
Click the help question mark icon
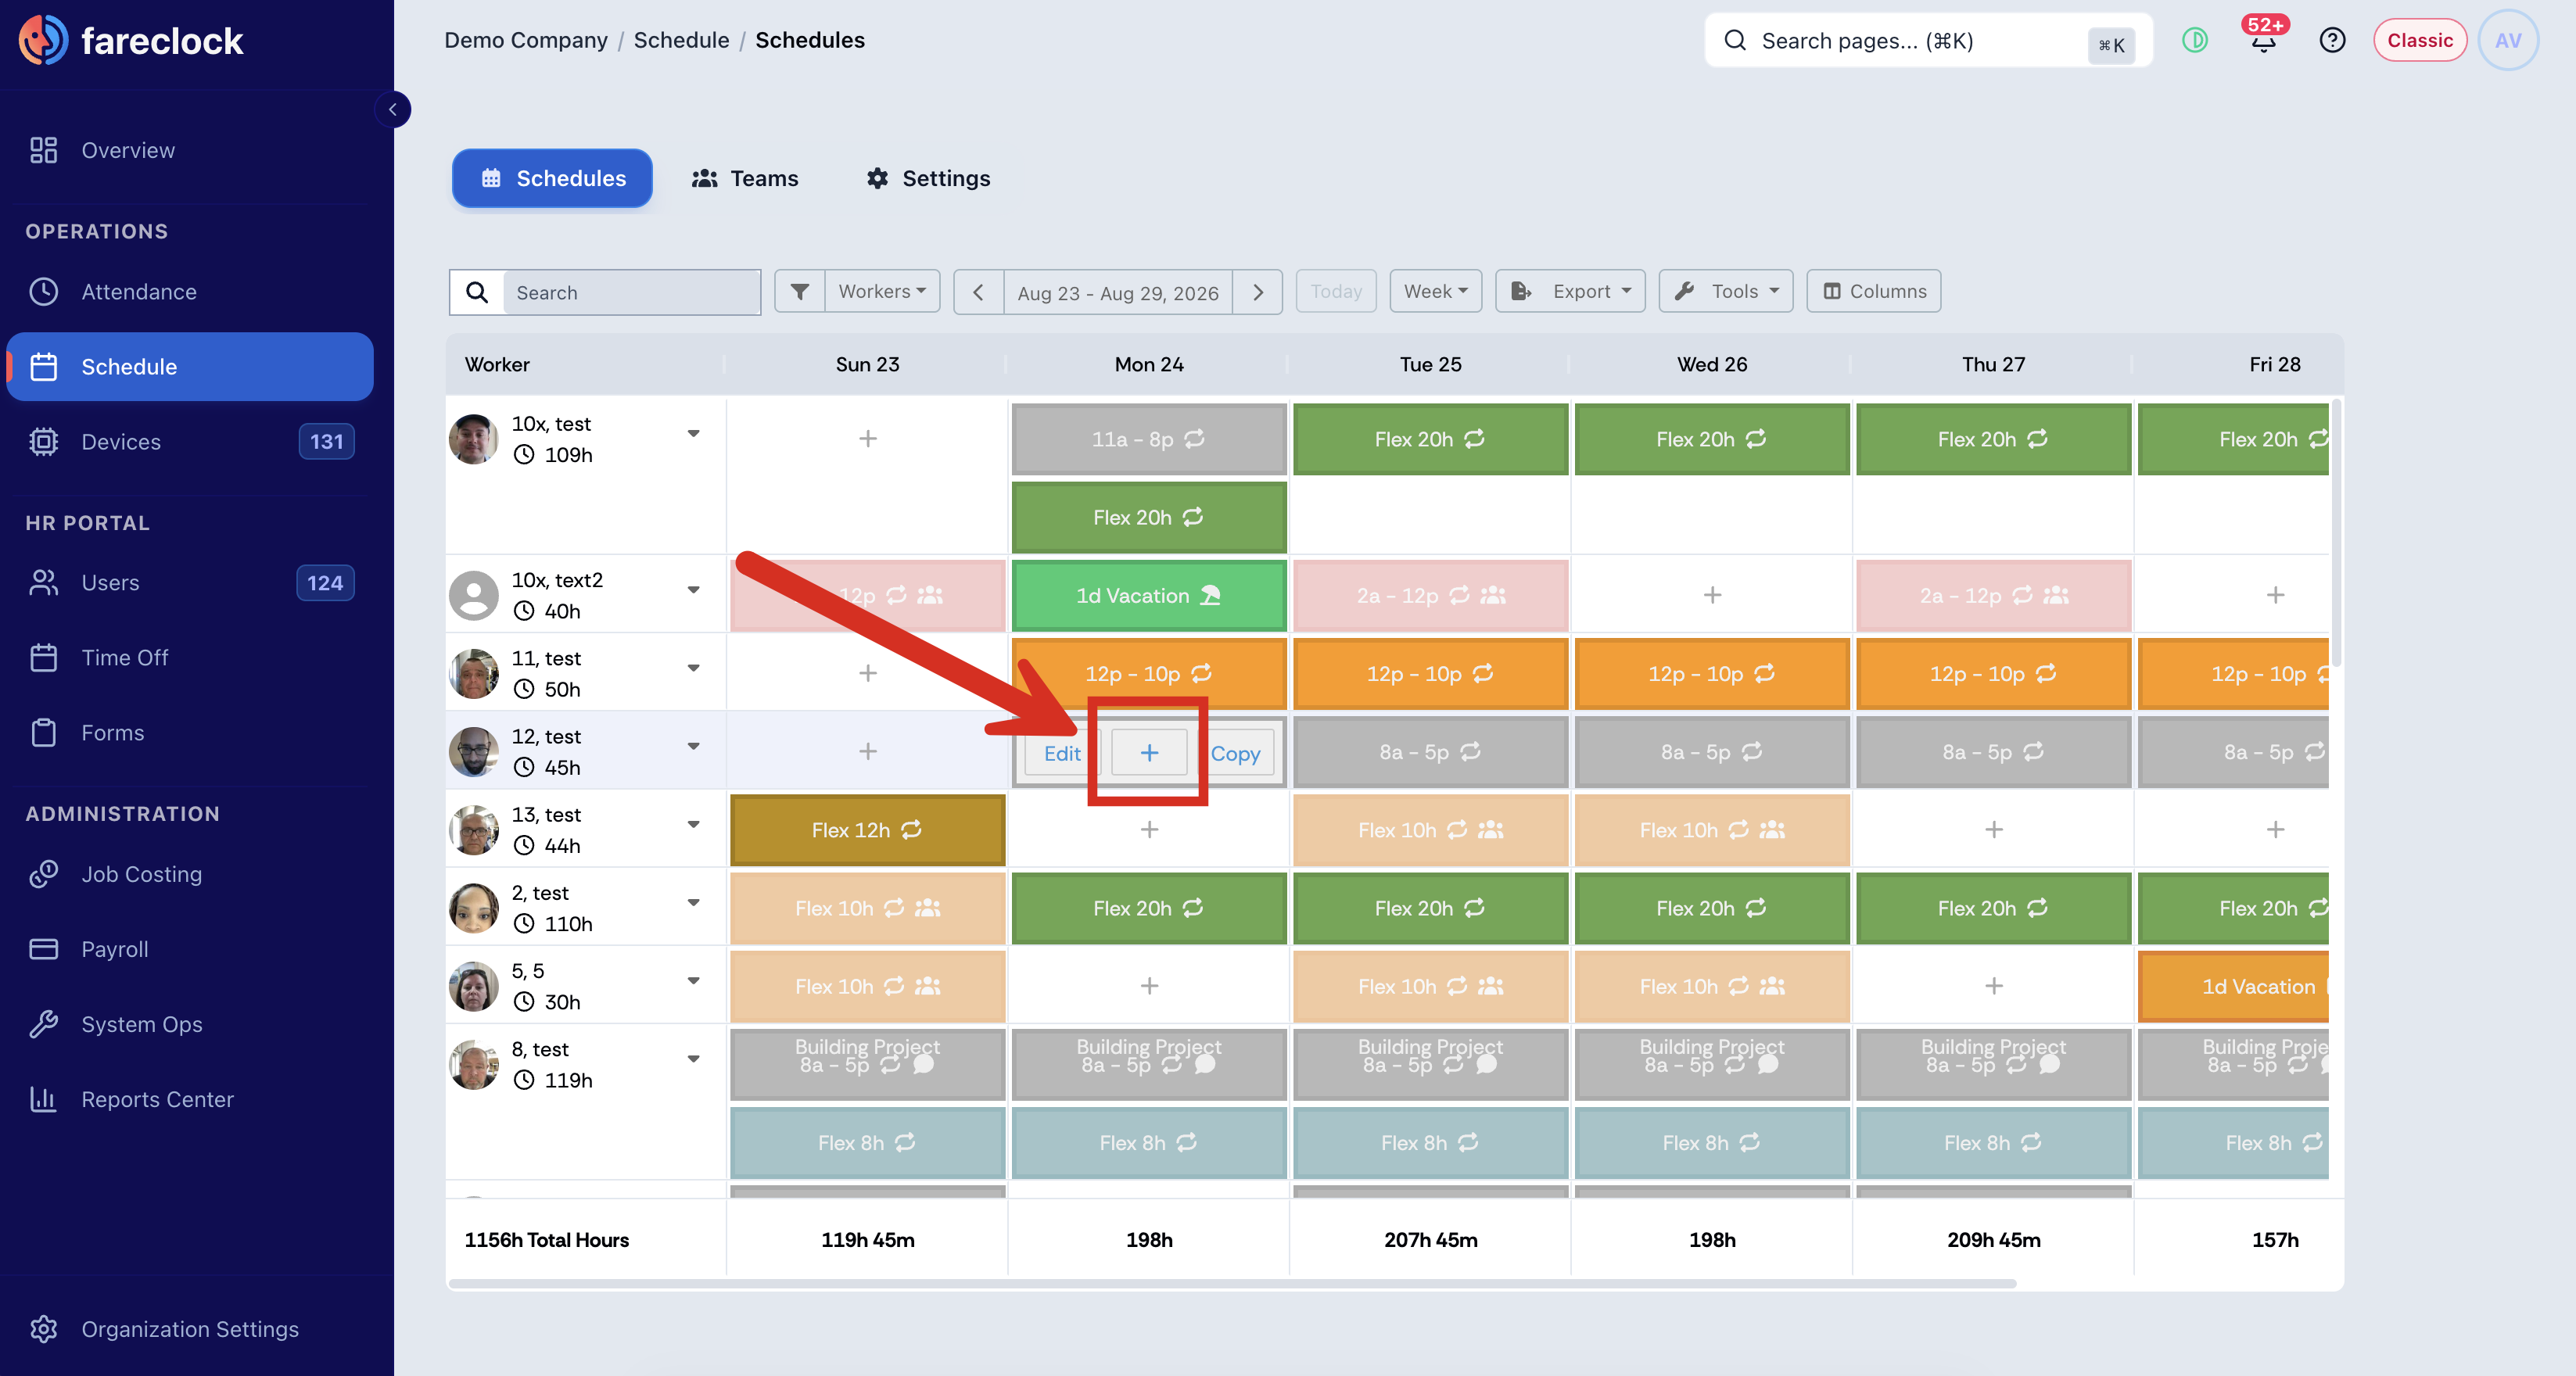[2332, 40]
